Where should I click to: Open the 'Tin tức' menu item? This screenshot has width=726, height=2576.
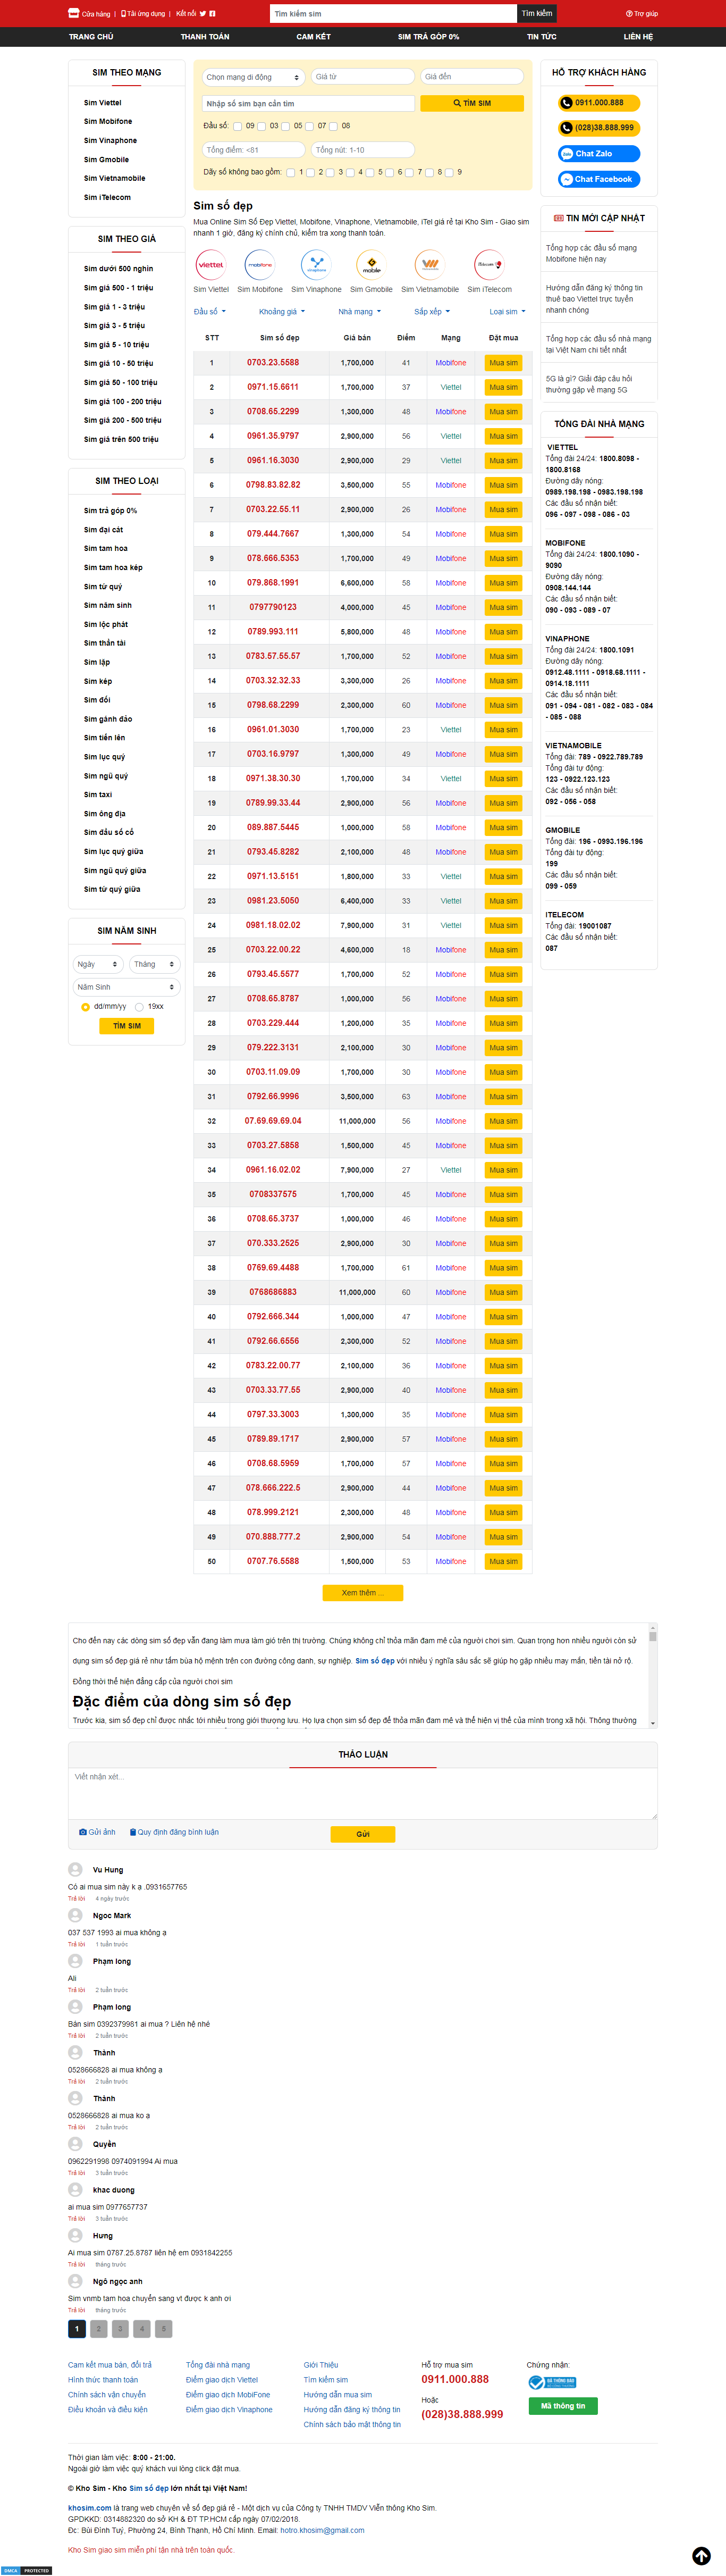[x=541, y=37]
